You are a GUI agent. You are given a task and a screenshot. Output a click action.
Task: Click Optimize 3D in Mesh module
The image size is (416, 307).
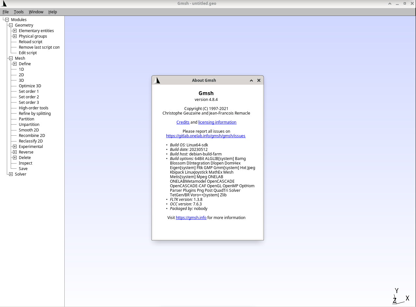point(30,86)
